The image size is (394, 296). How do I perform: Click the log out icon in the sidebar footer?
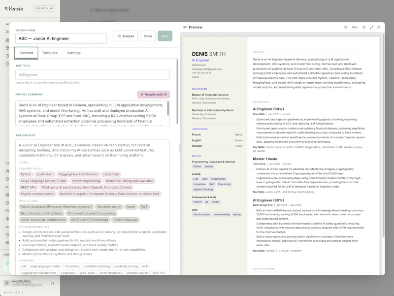pos(53,283)
